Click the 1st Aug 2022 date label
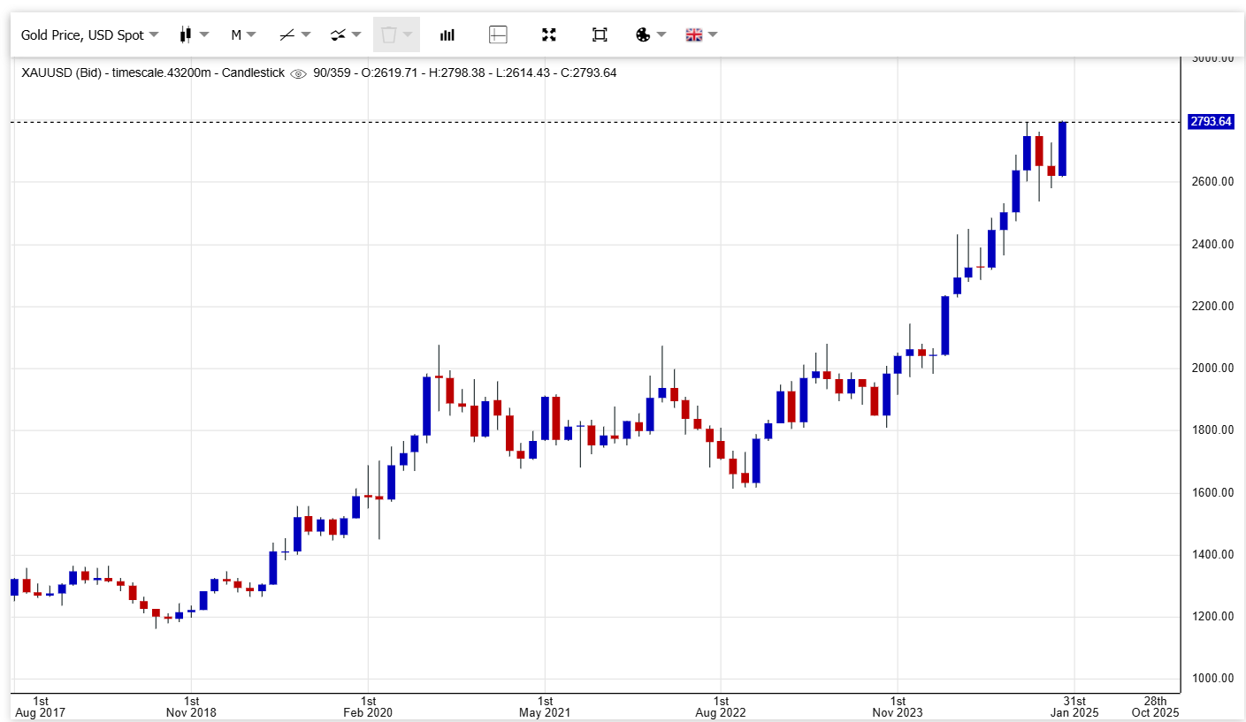1246x722 pixels. pos(721,707)
